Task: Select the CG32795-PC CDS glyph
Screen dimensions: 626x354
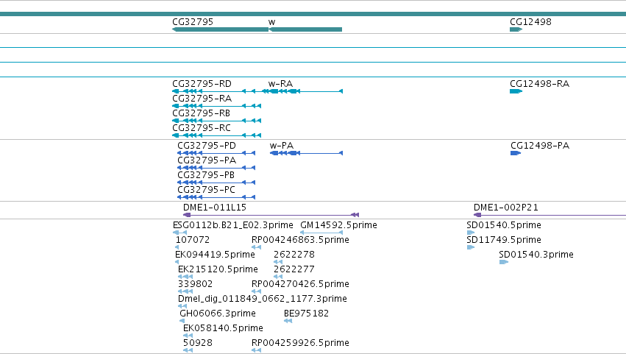Action: (216, 197)
